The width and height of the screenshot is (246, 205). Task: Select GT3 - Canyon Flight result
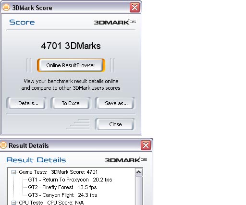62,195
